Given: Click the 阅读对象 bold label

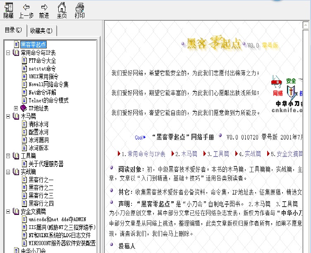Looking at the screenshot, I should click(131, 169).
